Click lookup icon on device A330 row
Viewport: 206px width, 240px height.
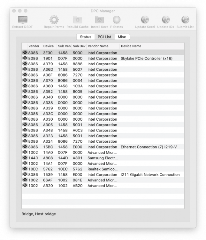pyautogui.click(x=25, y=119)
